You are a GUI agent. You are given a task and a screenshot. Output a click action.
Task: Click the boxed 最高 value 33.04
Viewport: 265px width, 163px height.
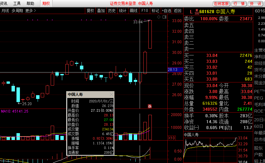pos(247,91)
